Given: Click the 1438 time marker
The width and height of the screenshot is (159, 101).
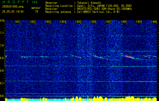Looking at the screenshot, I should click(124, 21).
